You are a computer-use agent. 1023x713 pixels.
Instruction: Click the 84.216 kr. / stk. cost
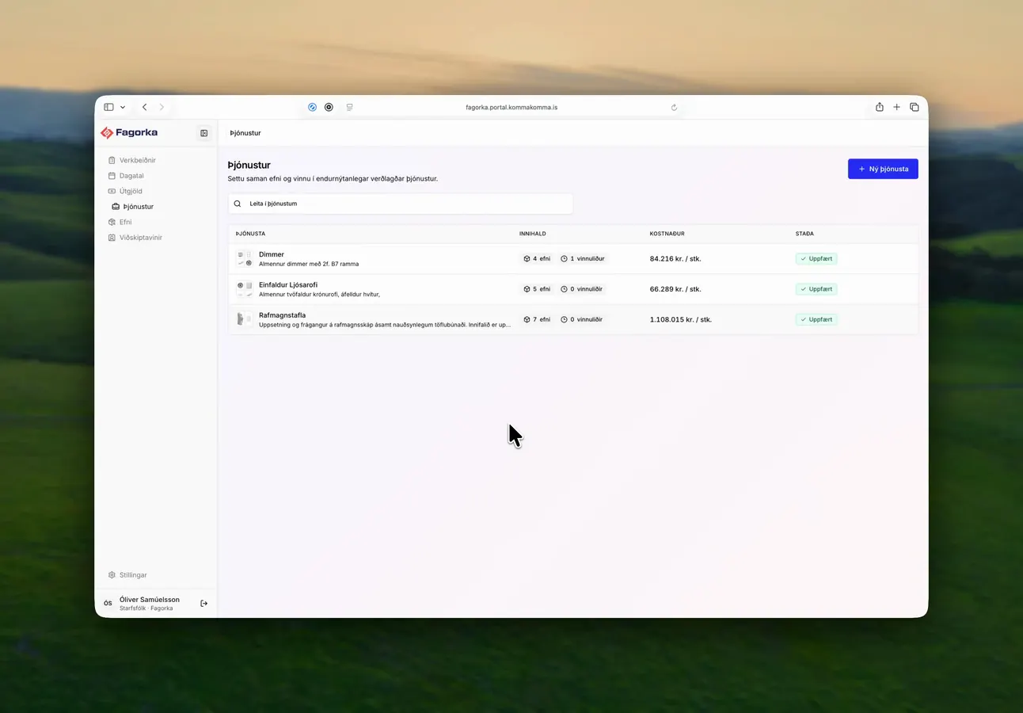(x=675, y=258)
